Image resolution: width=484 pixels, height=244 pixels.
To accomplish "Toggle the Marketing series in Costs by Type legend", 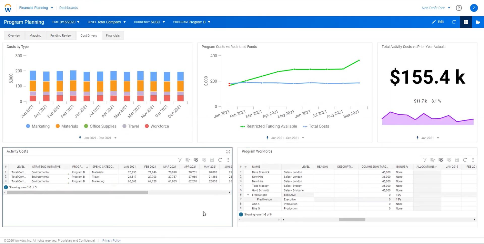I will [37, 126].
